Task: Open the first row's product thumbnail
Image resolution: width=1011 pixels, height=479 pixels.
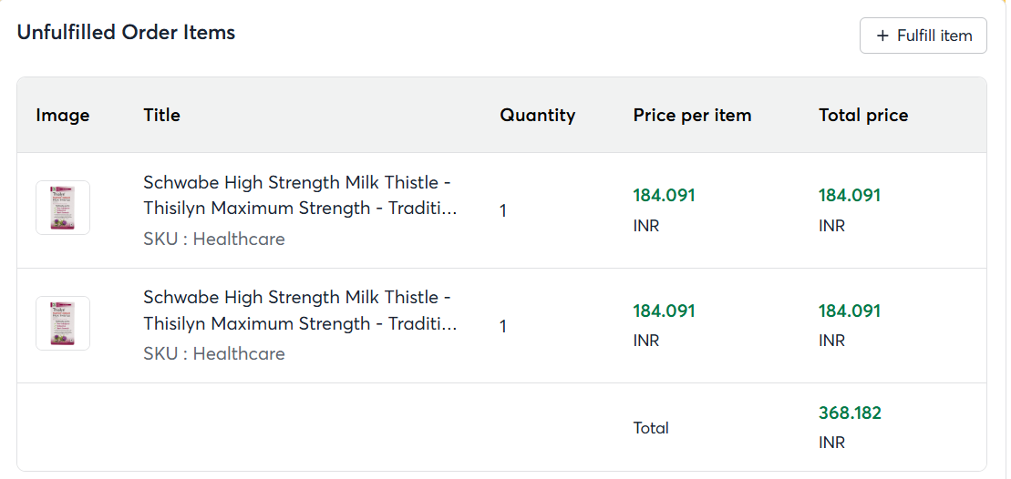Action: click(x=63, y=208)
